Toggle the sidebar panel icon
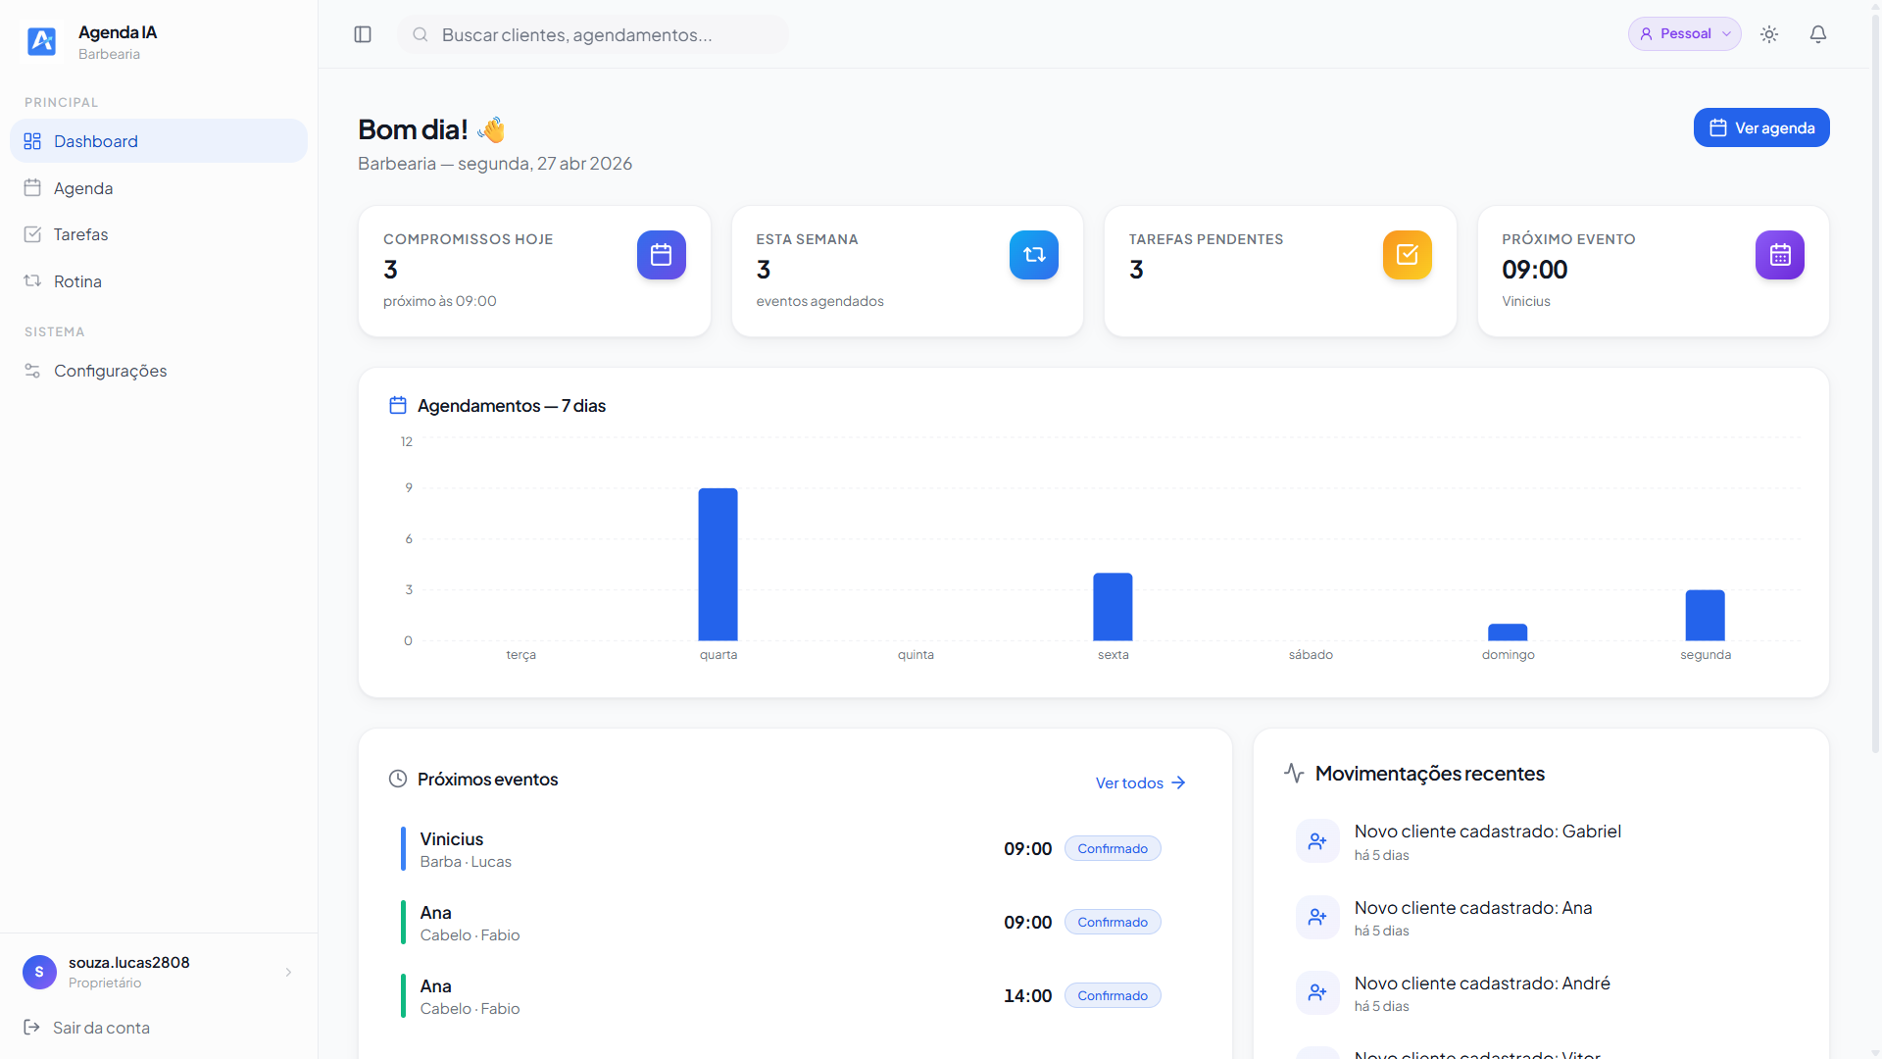 tap(363, 34)
